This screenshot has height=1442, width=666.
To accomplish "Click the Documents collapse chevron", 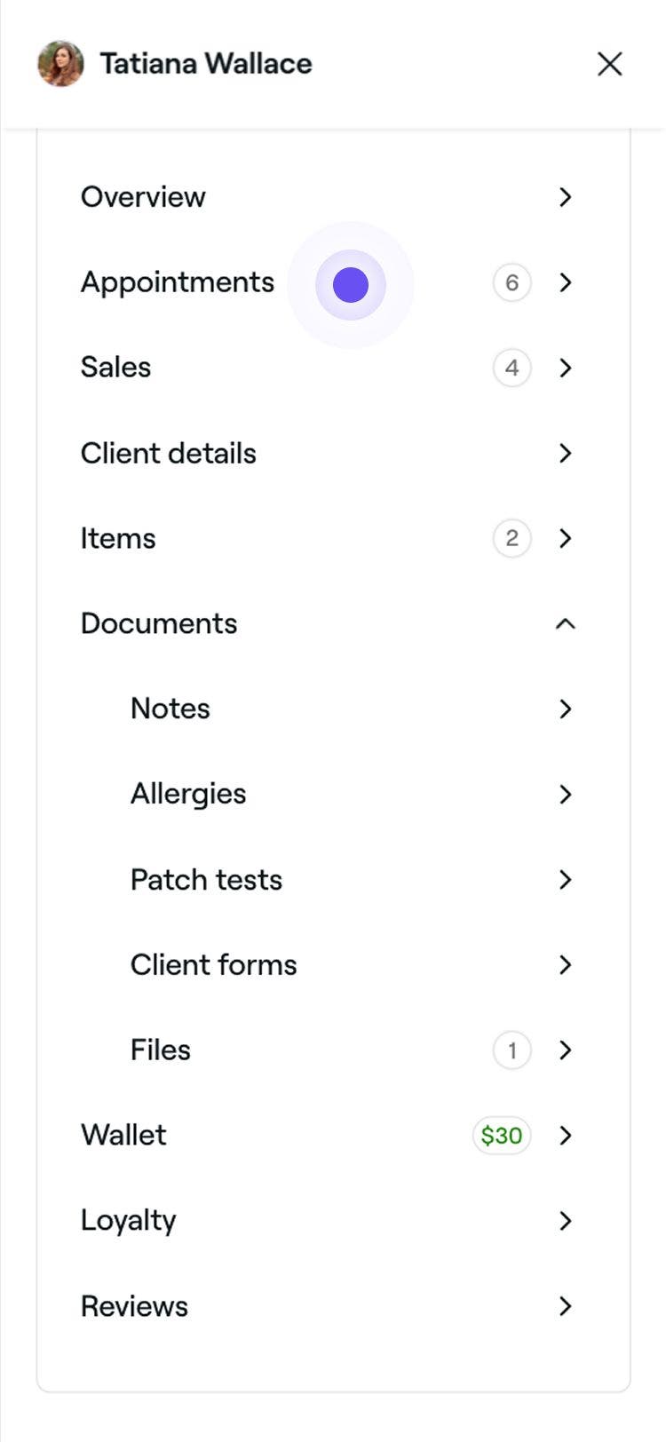I will click(x=566, y=623).
